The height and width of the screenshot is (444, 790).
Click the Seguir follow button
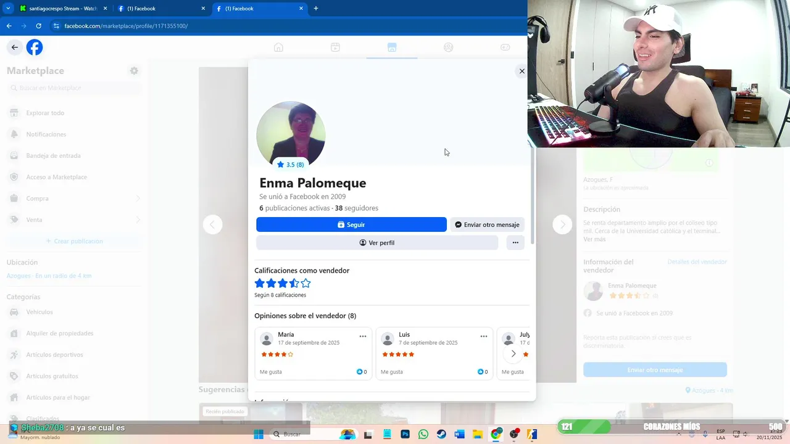351,224
